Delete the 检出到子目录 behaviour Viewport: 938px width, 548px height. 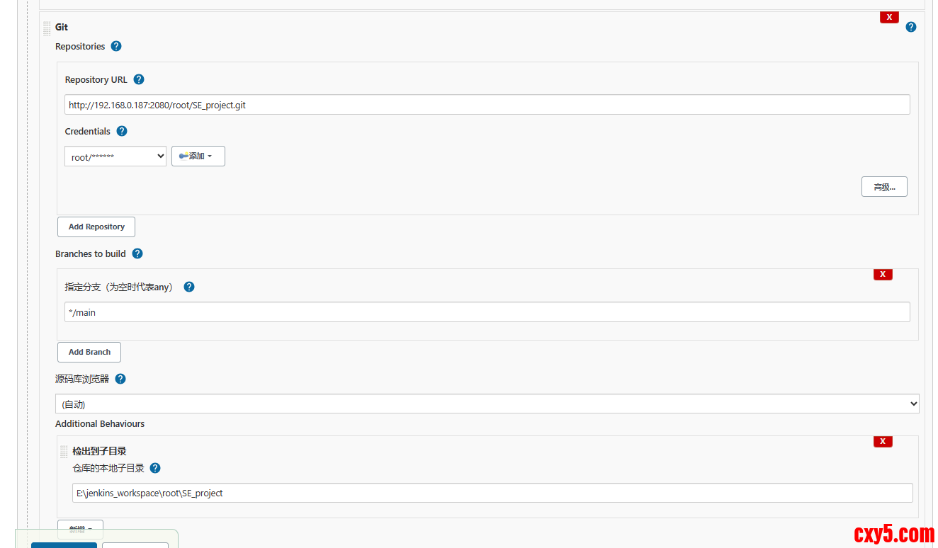883,441
